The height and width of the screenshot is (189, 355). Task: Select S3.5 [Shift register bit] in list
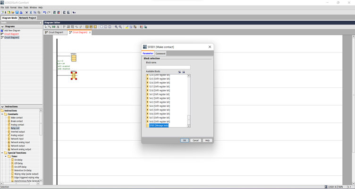click(x=160, y=79)
